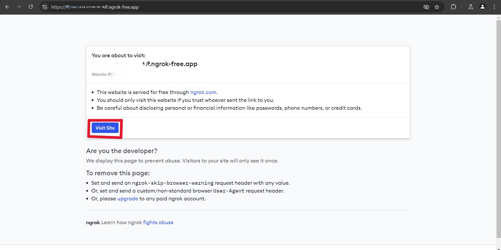Open the ngrok.com link

(x=203, y=92)
